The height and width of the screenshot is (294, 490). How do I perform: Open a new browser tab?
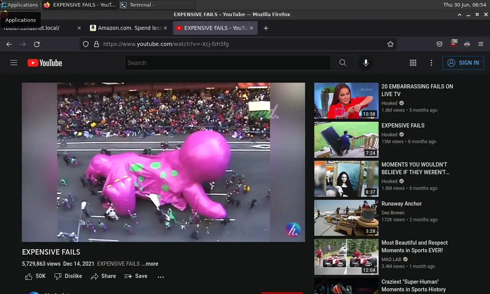click(266, 28)
